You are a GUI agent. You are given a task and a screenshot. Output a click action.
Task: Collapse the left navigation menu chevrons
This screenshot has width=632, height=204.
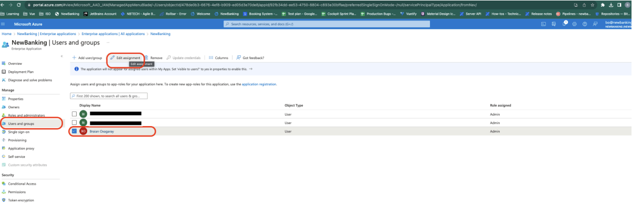tap(61, 55)
